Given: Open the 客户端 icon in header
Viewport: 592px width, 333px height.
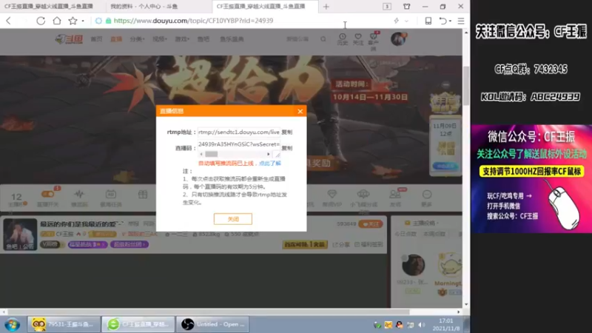Looking at the screenshot, I should [374, 41].
